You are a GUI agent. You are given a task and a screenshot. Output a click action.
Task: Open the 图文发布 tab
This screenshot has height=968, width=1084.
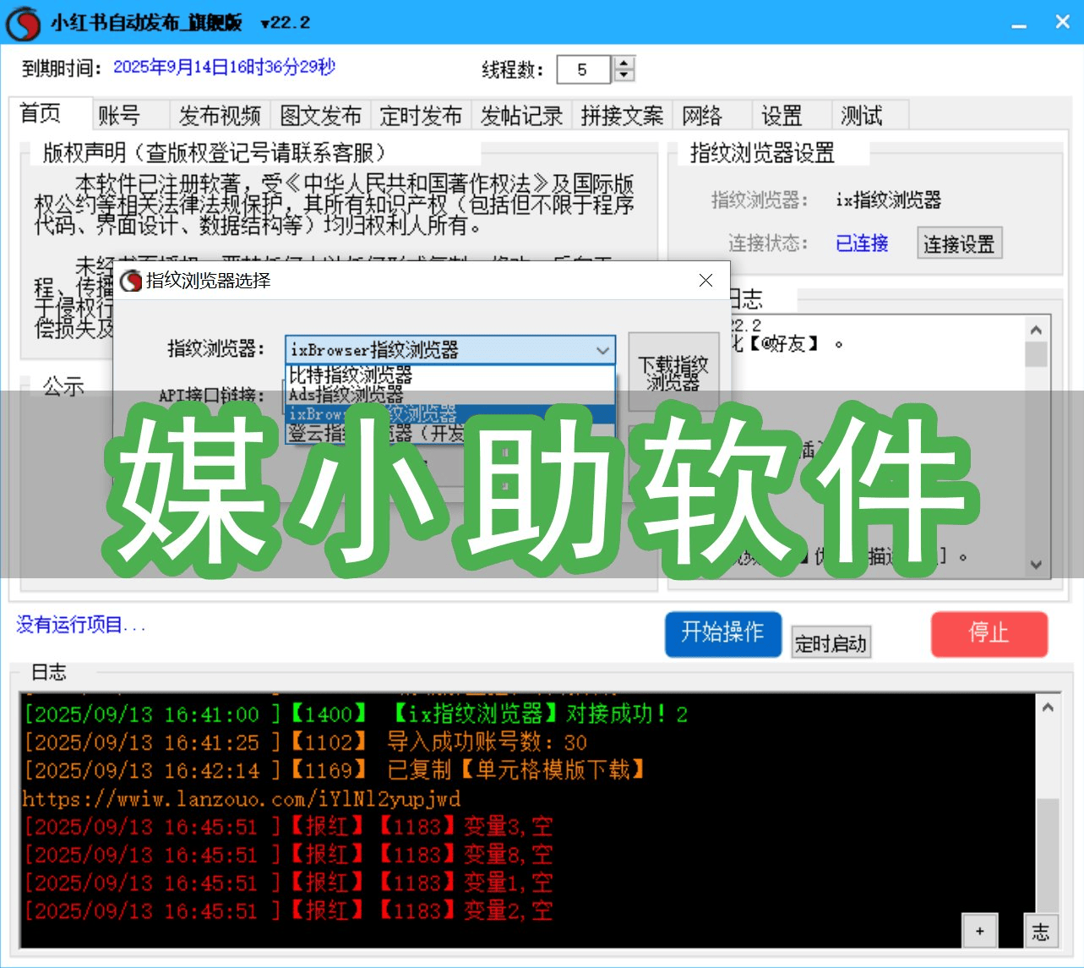click(320, 115)
